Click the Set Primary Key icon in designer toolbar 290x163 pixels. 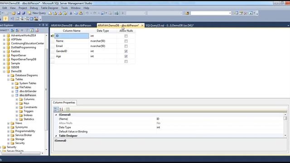pos(5,19)
